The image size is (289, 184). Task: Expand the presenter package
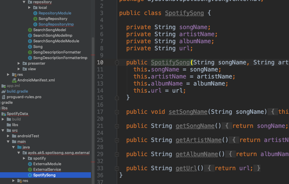point(19,63)
